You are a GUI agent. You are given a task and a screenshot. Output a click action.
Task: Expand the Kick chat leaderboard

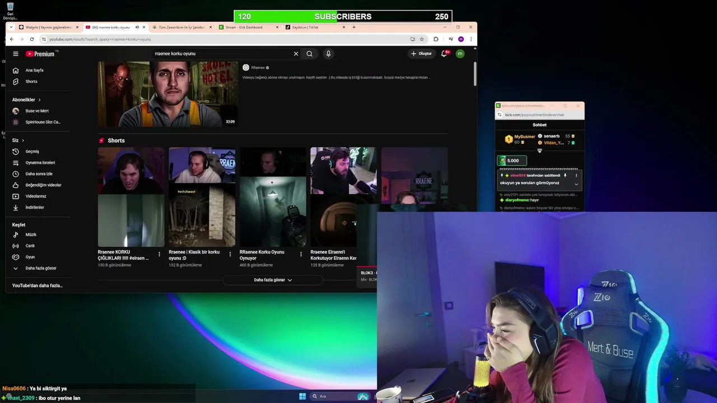tap(539, 151)
